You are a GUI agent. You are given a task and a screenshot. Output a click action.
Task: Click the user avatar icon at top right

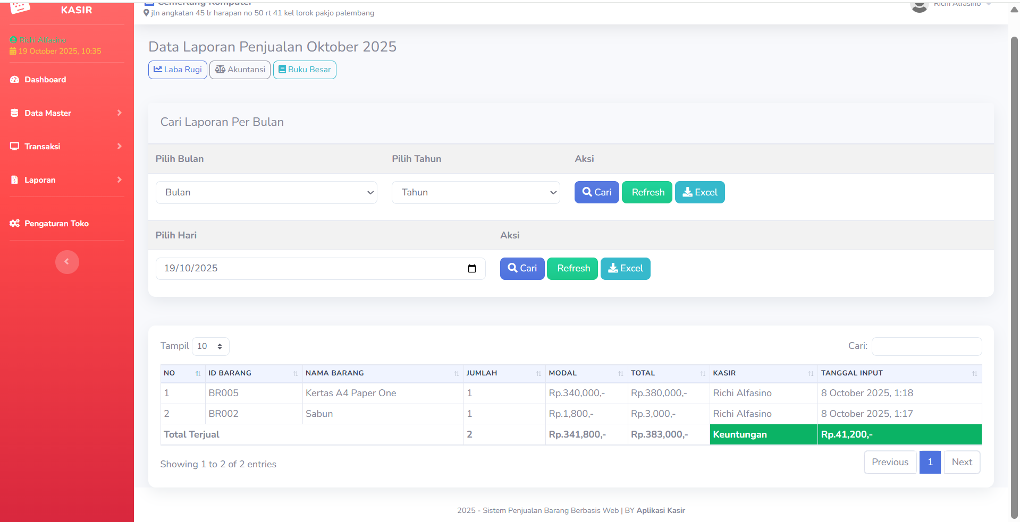click(919, 6)
